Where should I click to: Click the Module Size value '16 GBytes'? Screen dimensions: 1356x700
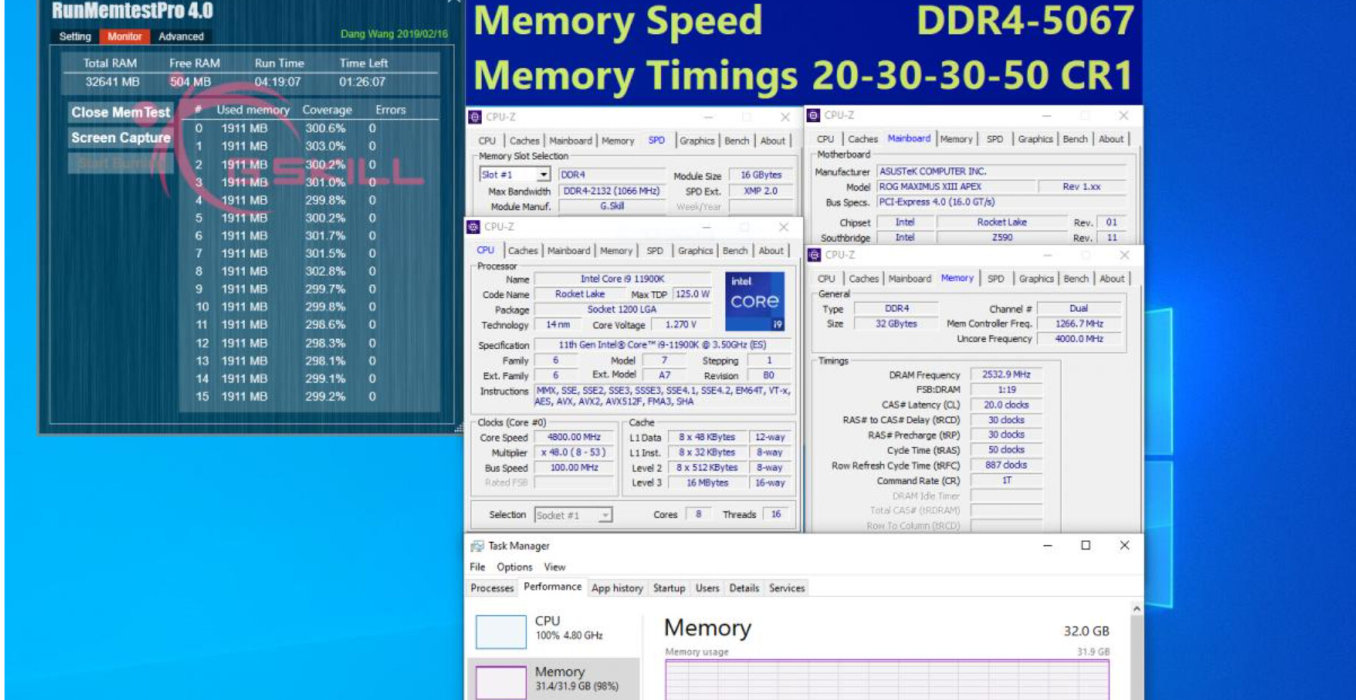761,175
